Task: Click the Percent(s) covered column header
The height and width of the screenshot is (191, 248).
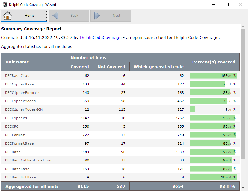Action: tap(214, 62)
